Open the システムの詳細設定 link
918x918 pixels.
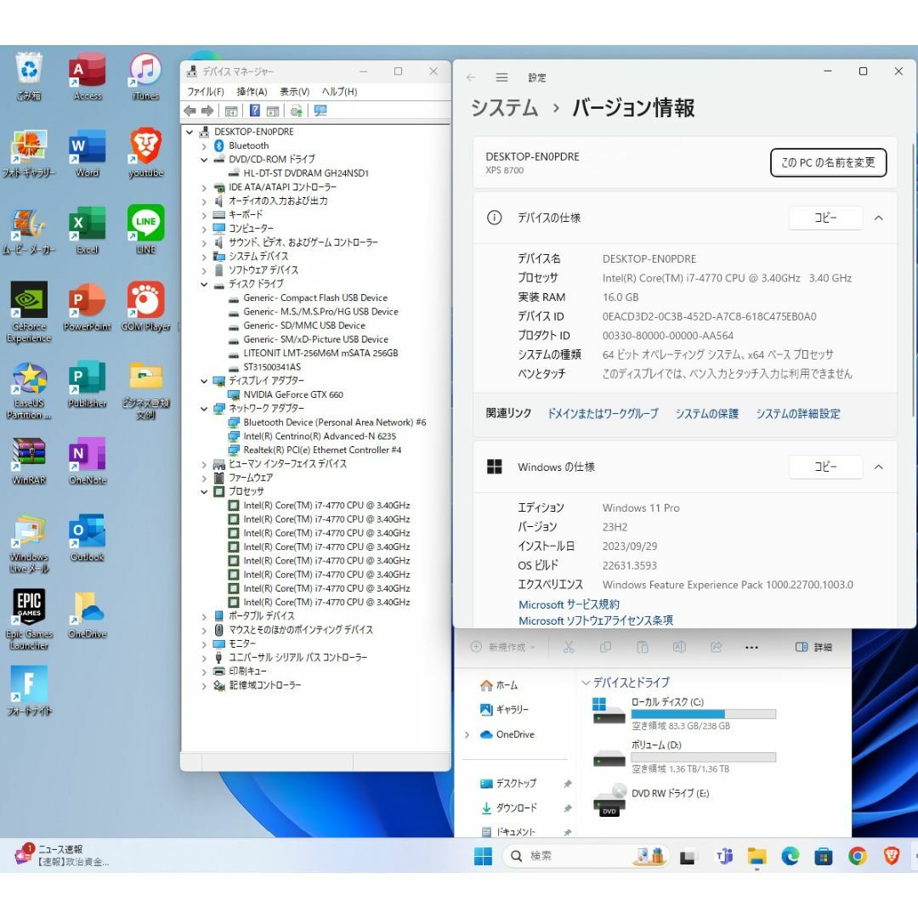797,413
